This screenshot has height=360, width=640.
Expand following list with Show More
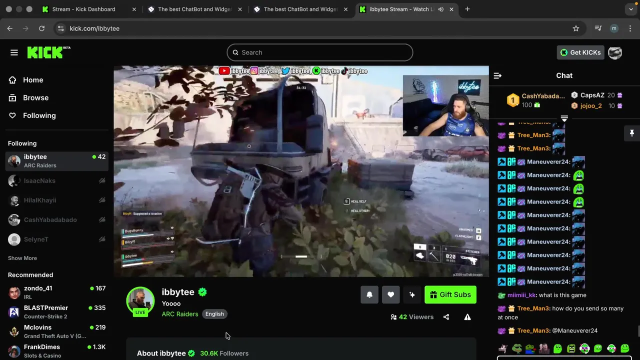[22, 258]
